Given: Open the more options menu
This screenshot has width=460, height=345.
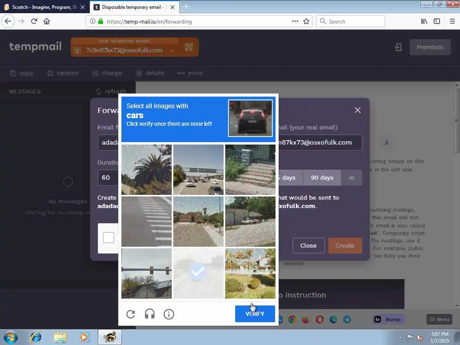Looking at the screenshot, I should tap(190, 73).
